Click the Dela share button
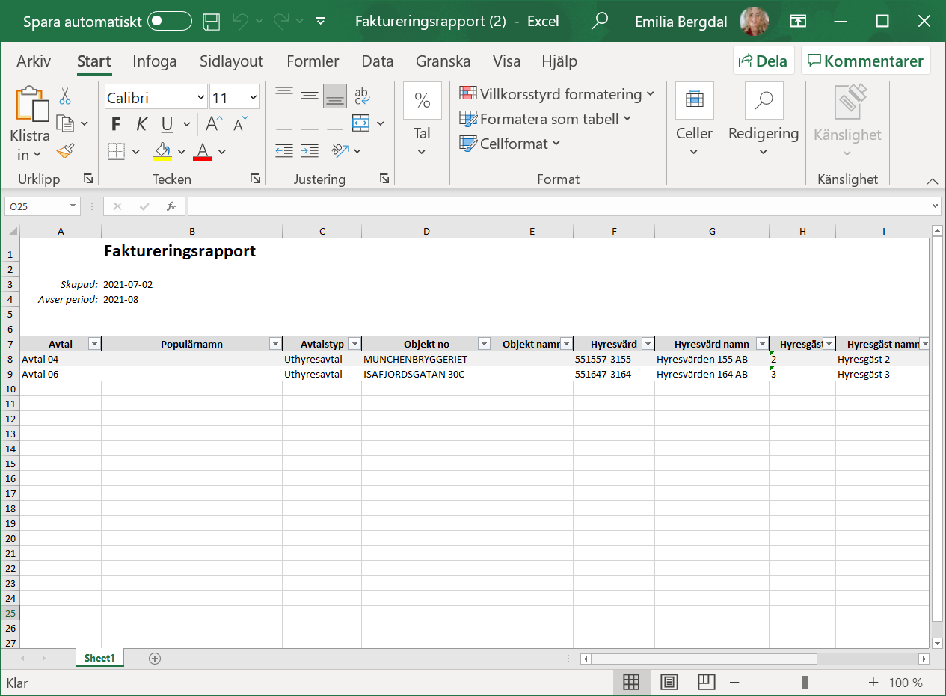 click(x=763, y=61)
